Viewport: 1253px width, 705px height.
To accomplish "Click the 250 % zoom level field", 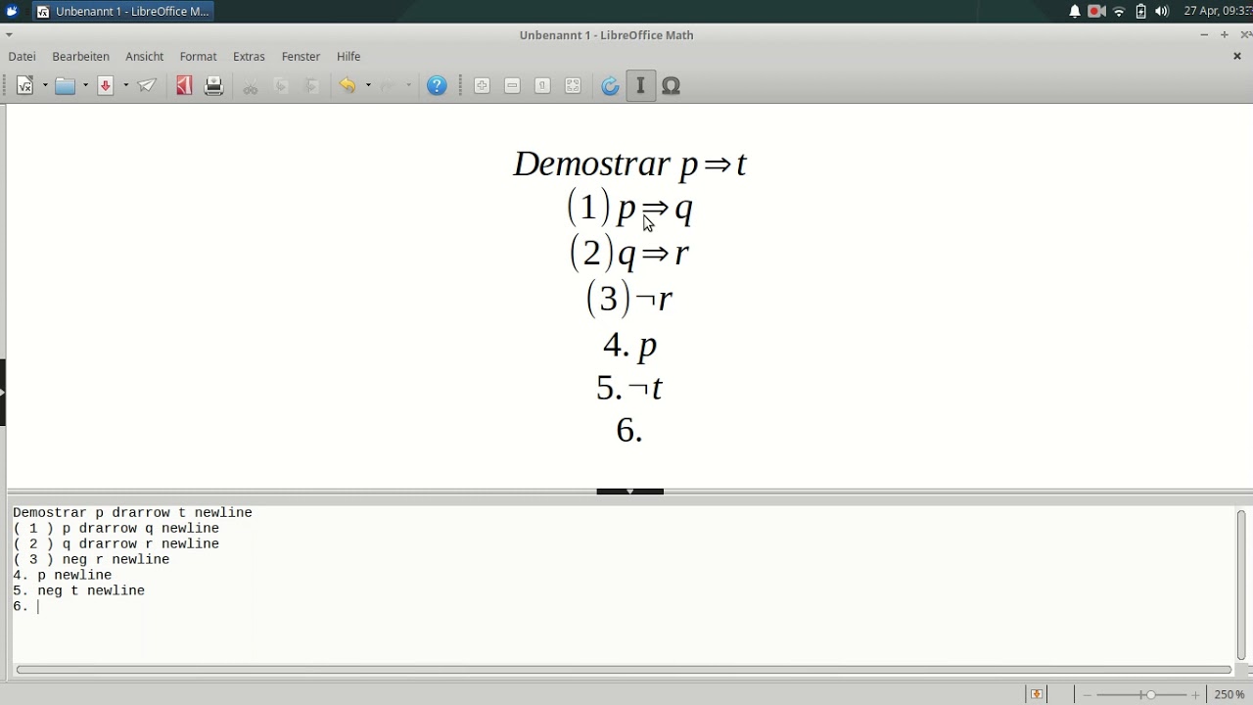I will (1230, 694).
